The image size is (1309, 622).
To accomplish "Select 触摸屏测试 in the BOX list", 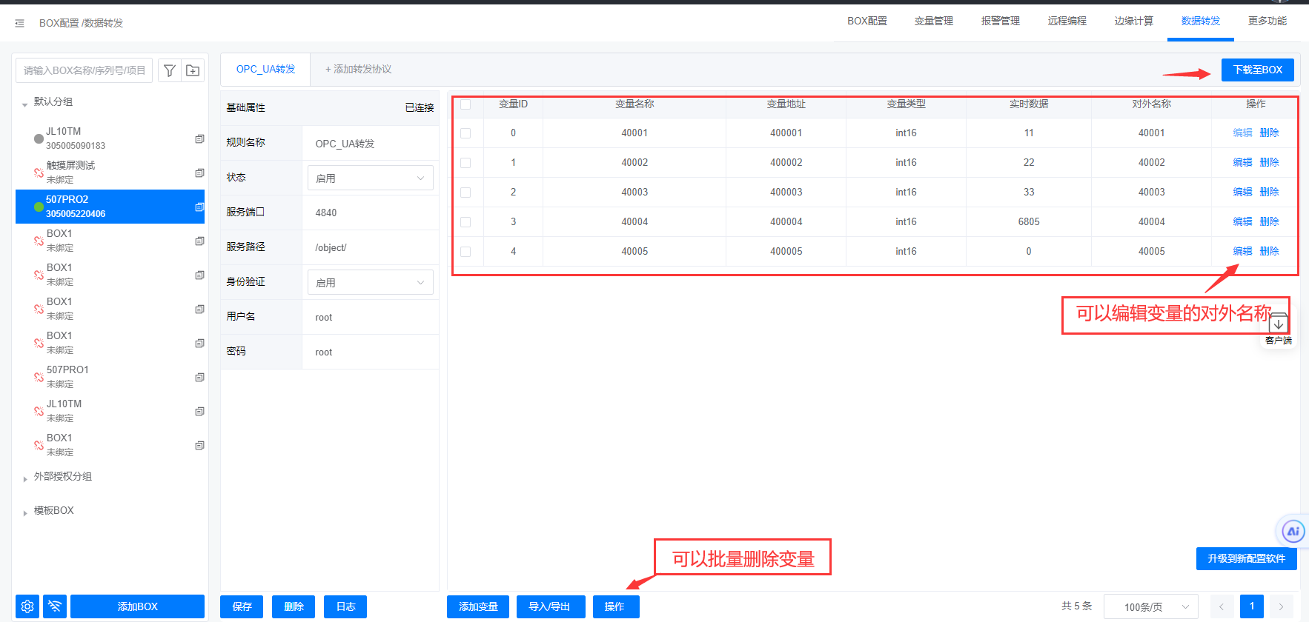I will click(x=110, y=173).
